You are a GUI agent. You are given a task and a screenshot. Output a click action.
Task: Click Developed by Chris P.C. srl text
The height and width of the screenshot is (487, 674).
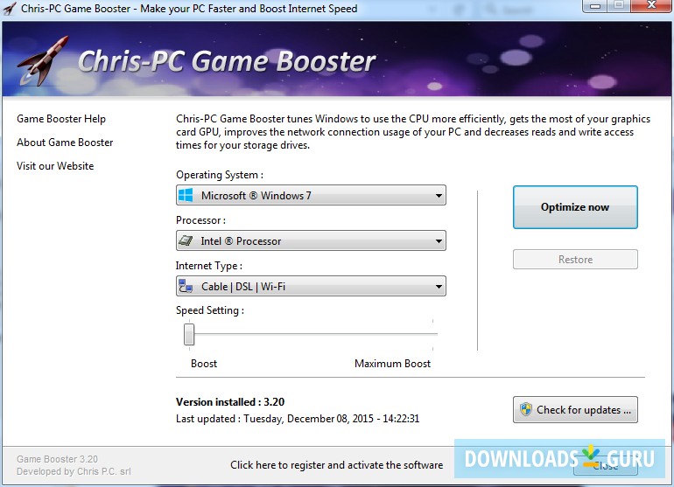[74, 471]
